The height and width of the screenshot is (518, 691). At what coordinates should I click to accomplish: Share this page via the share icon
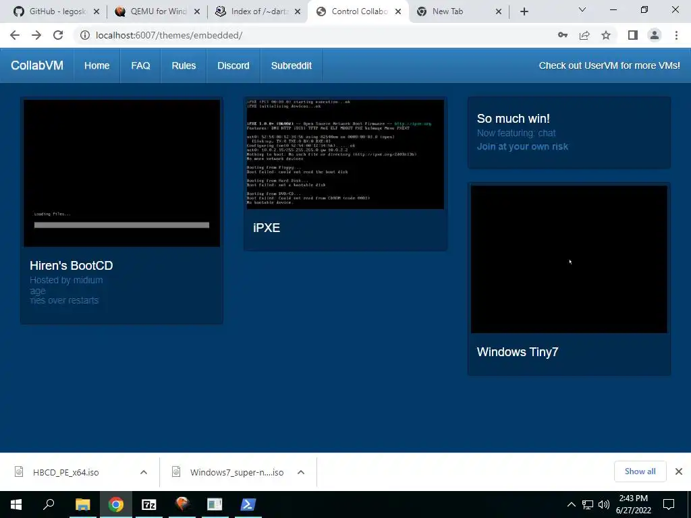[x=584, y=35]
